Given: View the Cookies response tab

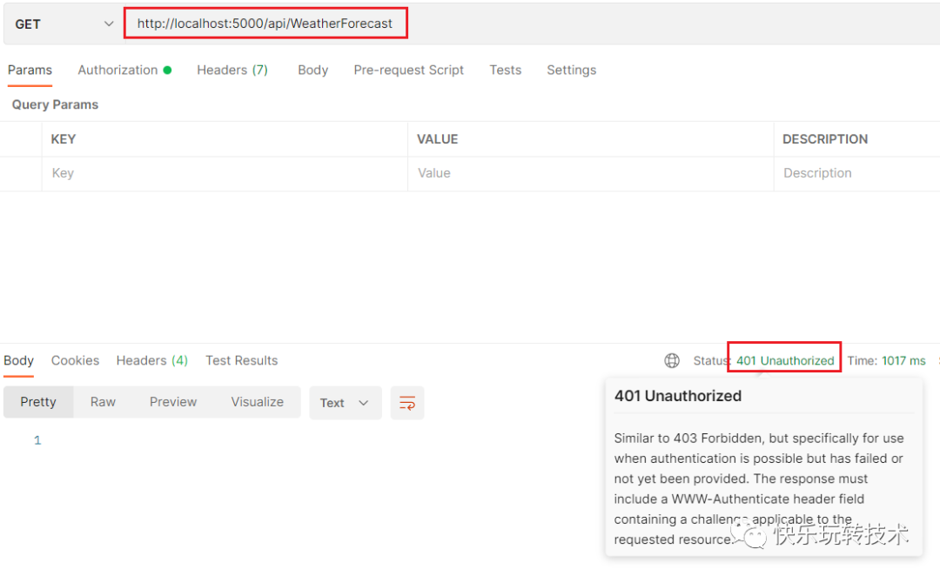Looking at the screenshot, I should pyautogui.click(x=75, y=360).
